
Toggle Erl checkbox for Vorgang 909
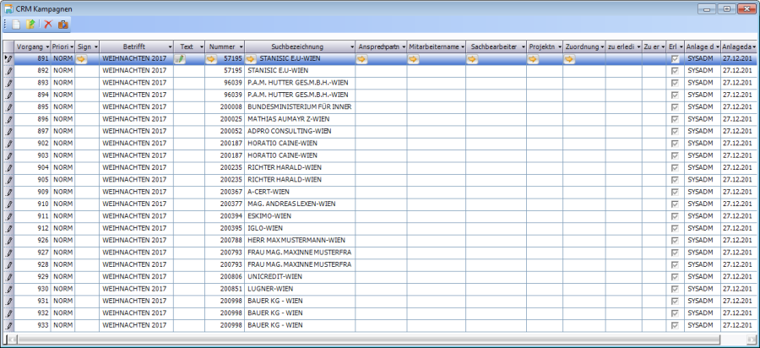pyautogui.click(x=674, y=192)
